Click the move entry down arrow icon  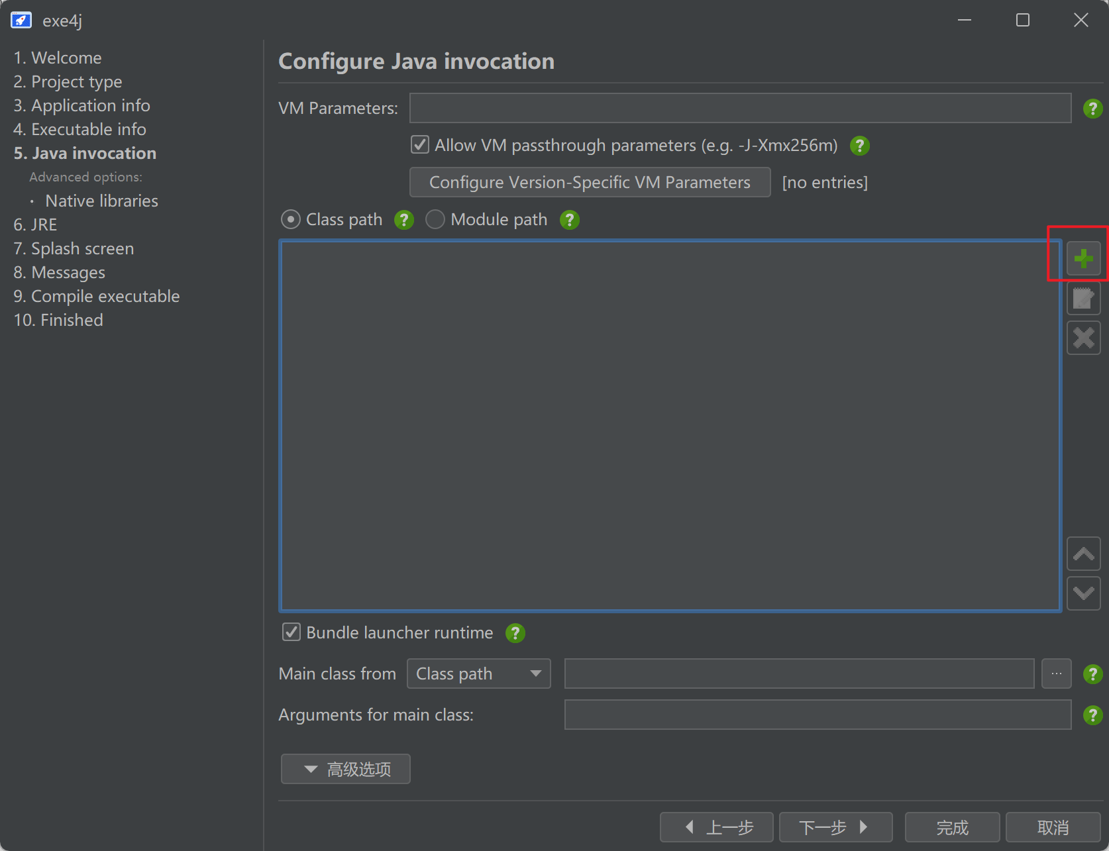coord(1083,593)
